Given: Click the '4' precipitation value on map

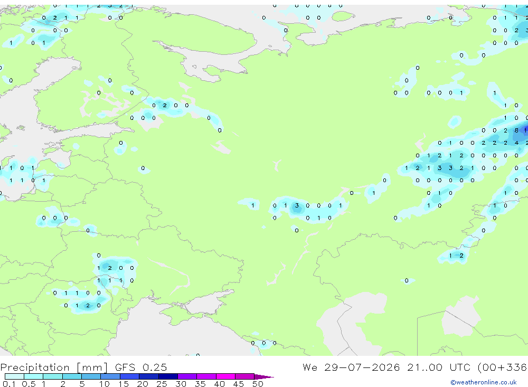Looking at the screenshot, I should (516, 143).
